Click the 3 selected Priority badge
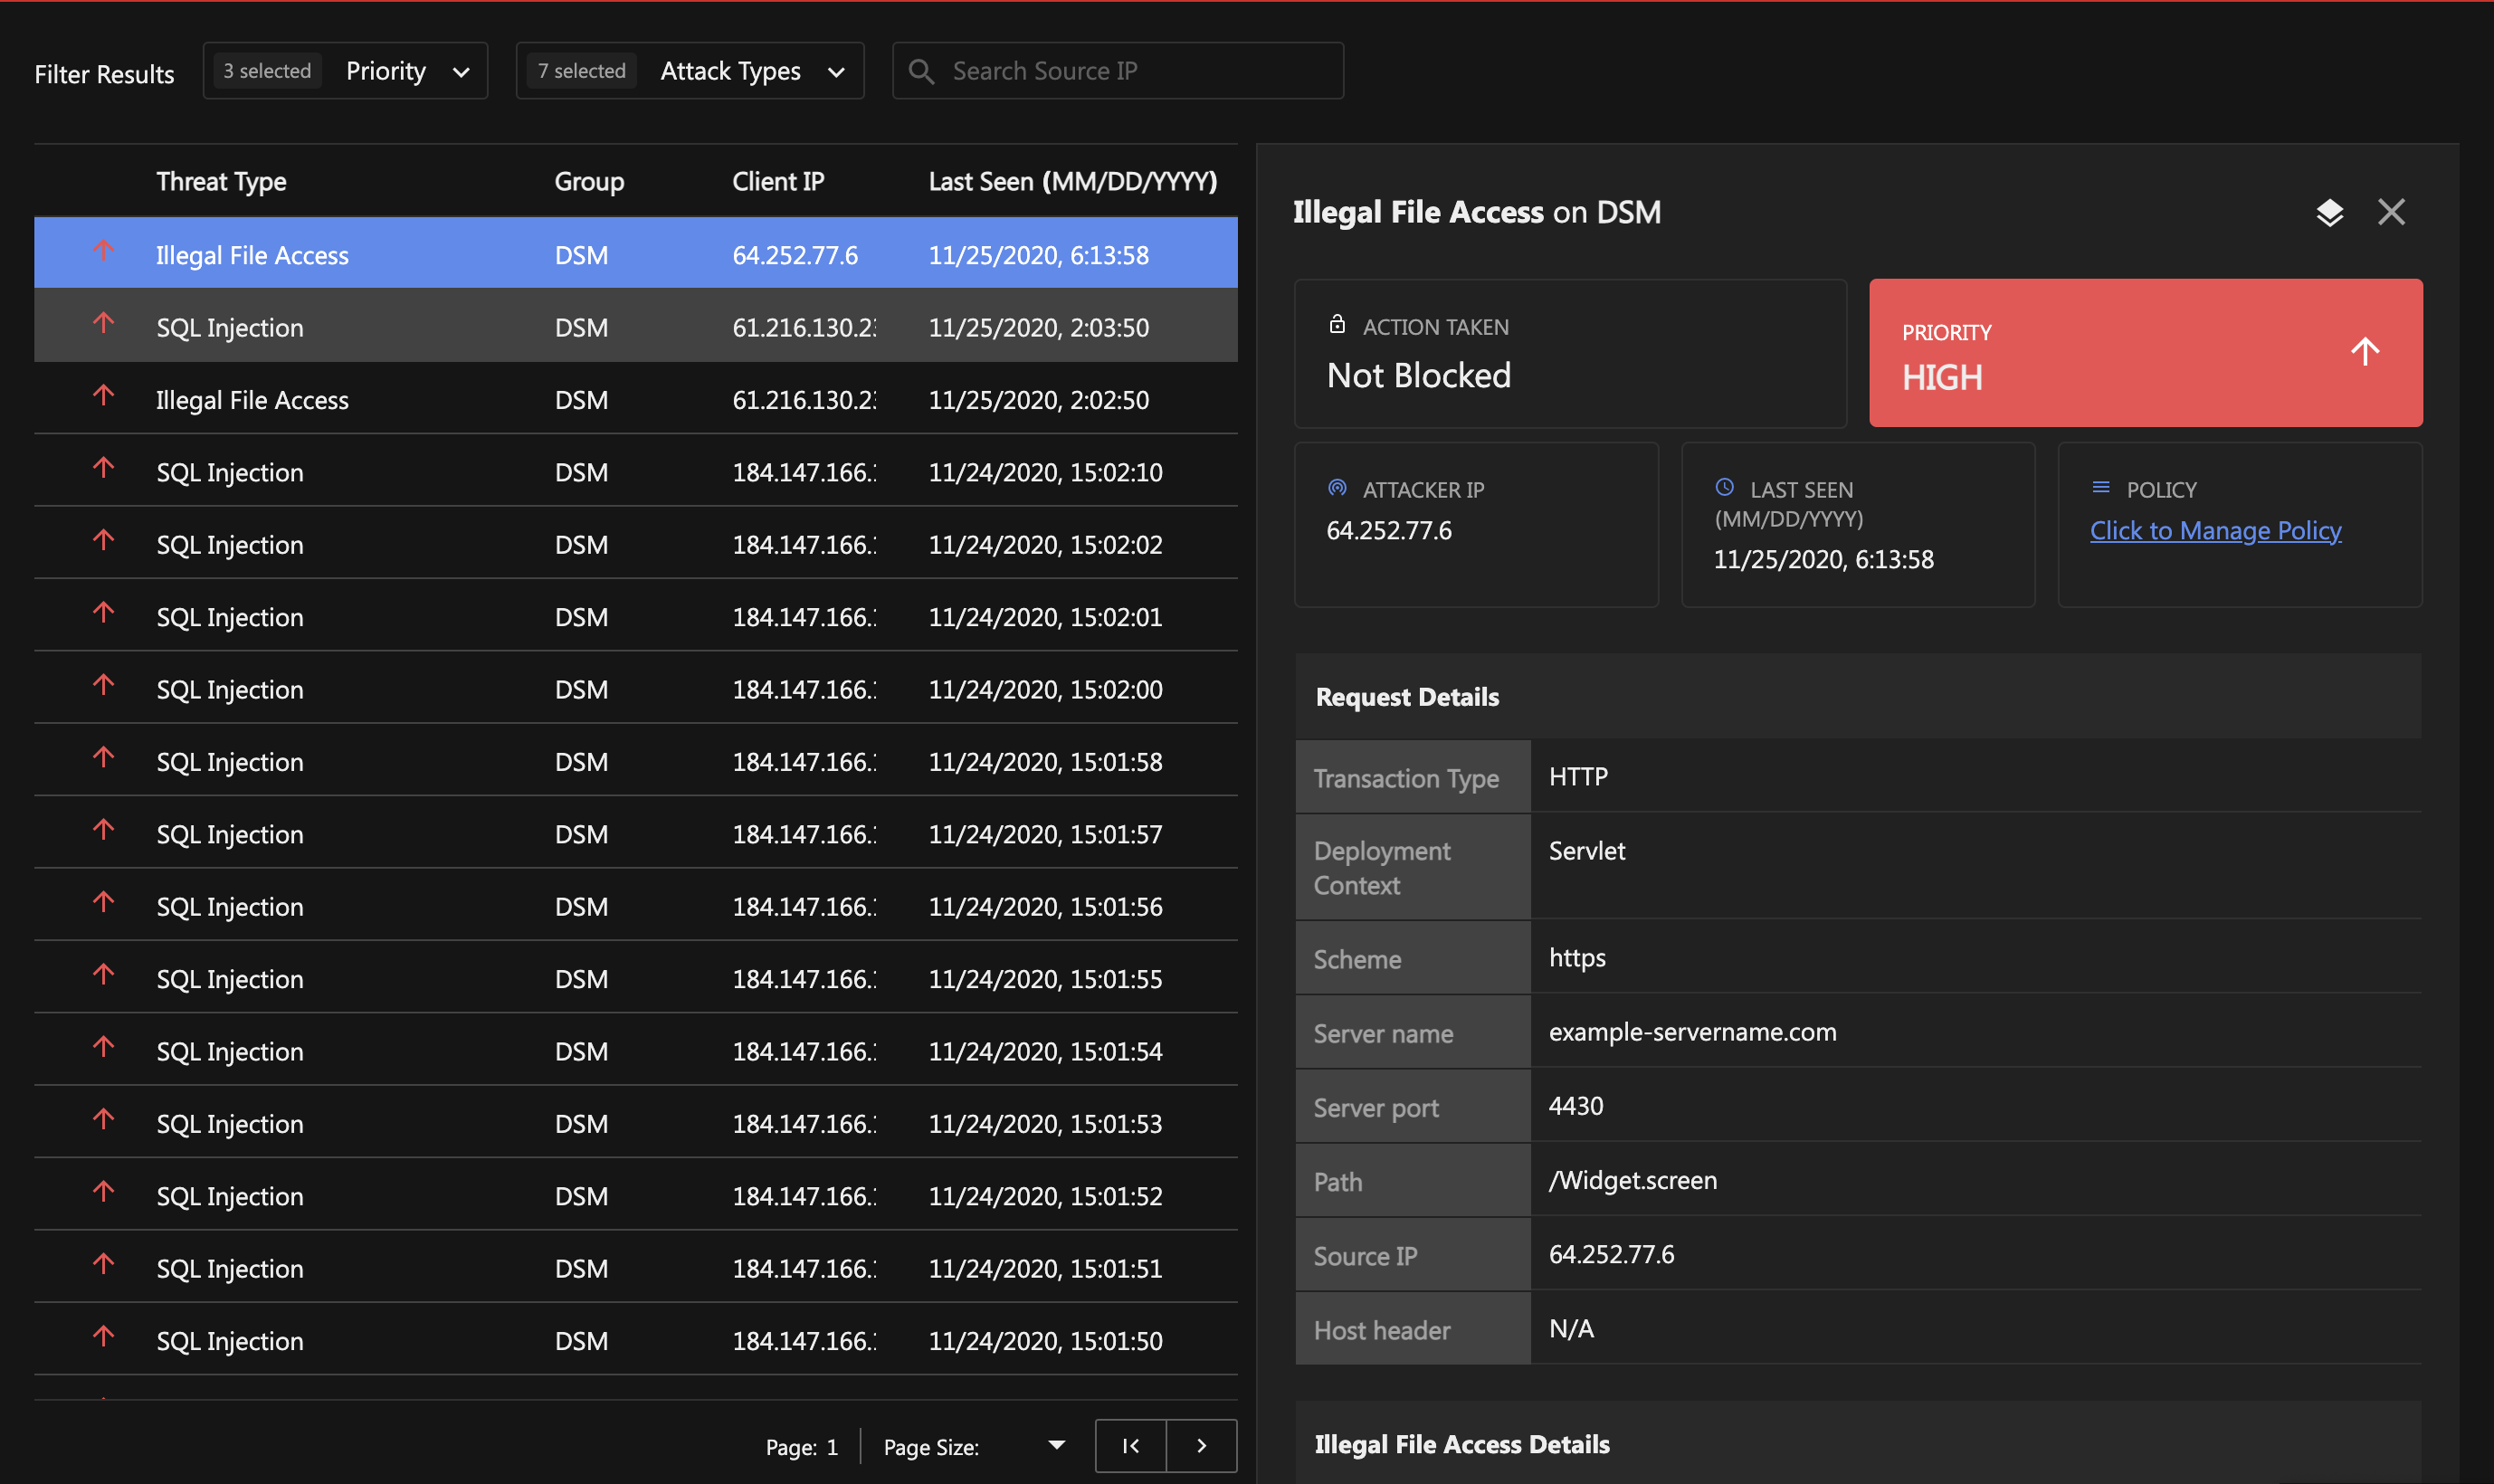Screen dimensions: 2494x1484 click(x=267, y=71)
